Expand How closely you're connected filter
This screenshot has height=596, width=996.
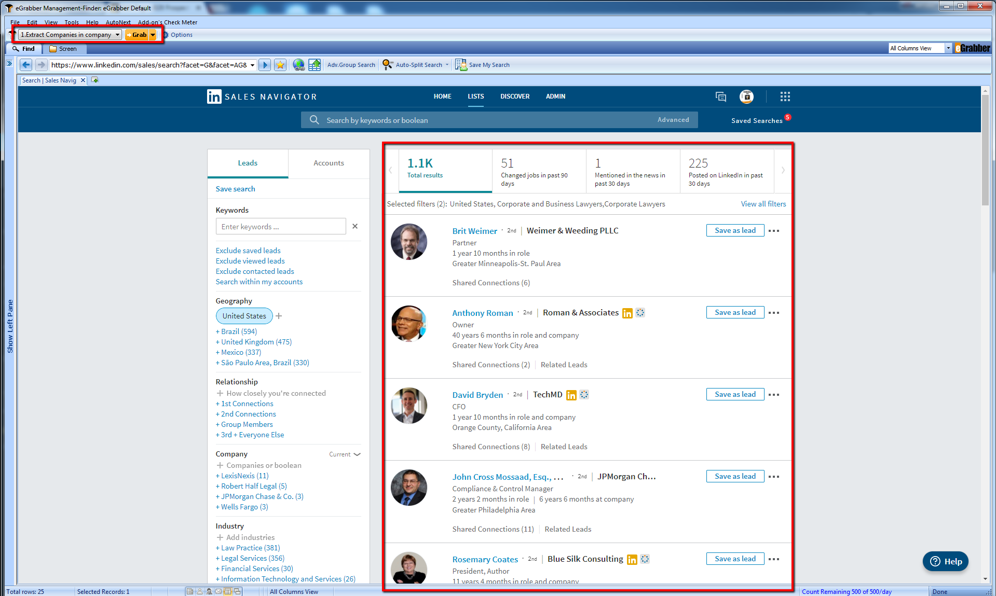pos(271,393)
